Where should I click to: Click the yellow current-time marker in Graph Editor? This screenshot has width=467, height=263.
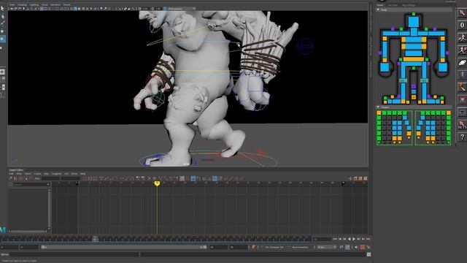(157, 183)
